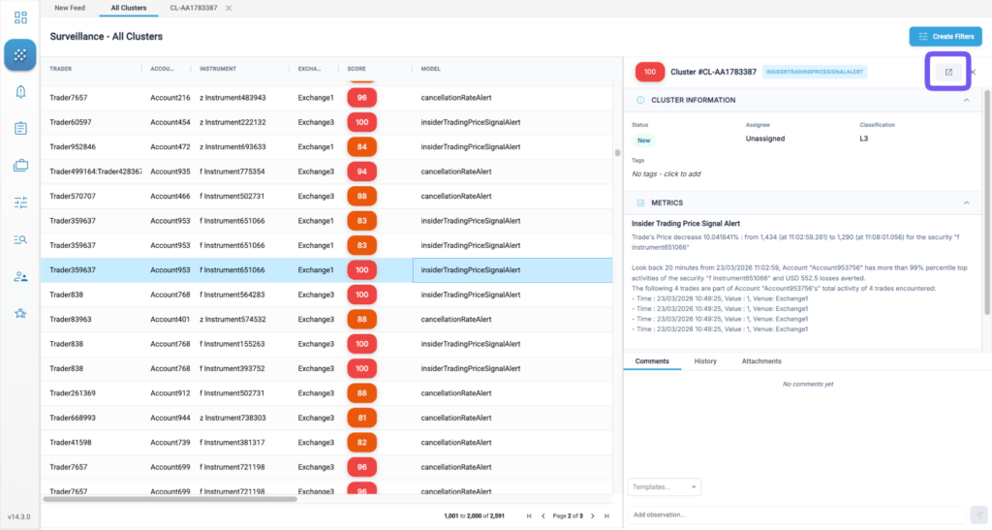Collapse the Cluster Information section

[x=966, y=100]
